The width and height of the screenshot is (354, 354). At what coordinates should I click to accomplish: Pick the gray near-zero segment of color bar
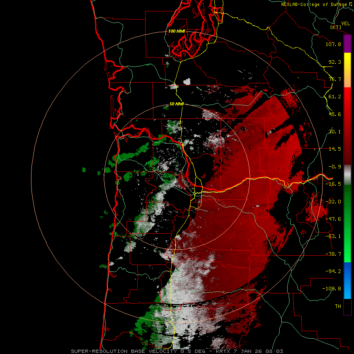(347, 175)
